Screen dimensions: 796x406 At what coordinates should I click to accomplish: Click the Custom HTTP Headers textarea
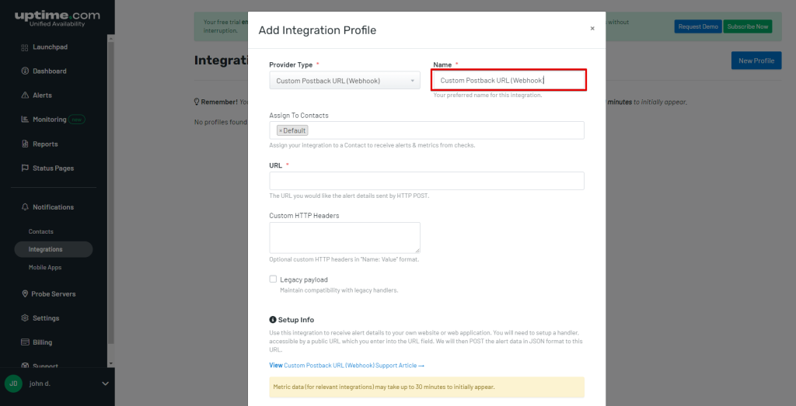pyautogui.click(x=344, y=238)
